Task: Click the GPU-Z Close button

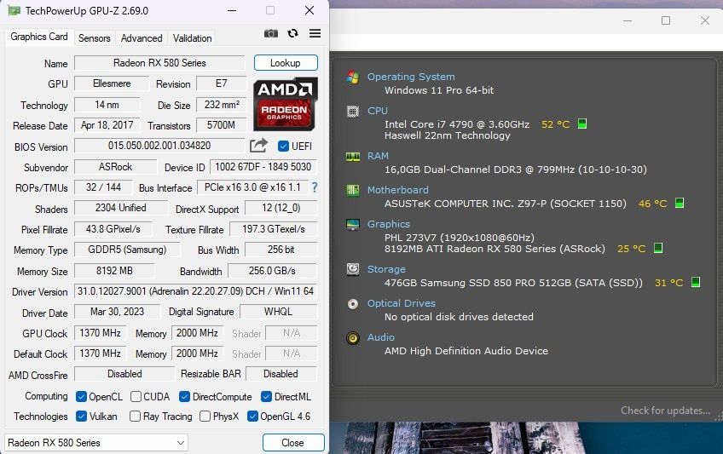Action: [x=292, y=443]
